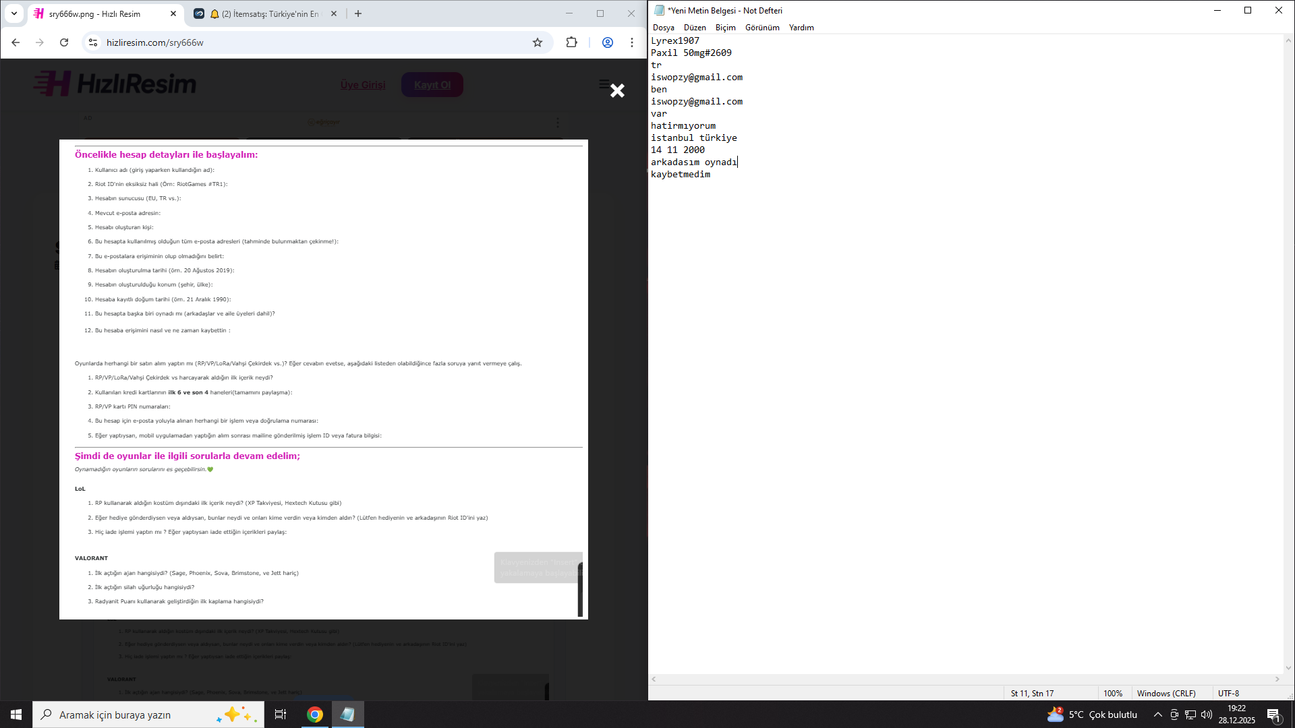Click the Notepad vertical scrollbar down arrow
Viewport: 1295px width, 728px height.
coord(1288,668)
